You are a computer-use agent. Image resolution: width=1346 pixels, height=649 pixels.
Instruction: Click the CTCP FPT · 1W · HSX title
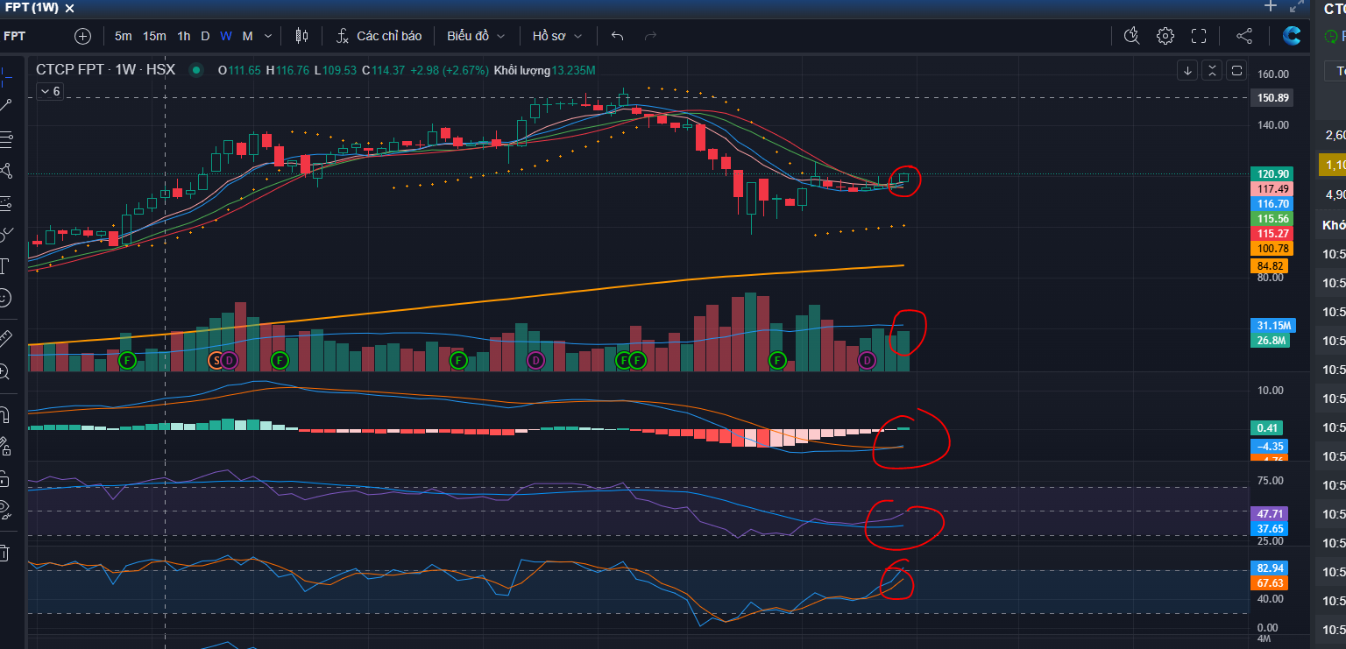[x=106, y=70]
